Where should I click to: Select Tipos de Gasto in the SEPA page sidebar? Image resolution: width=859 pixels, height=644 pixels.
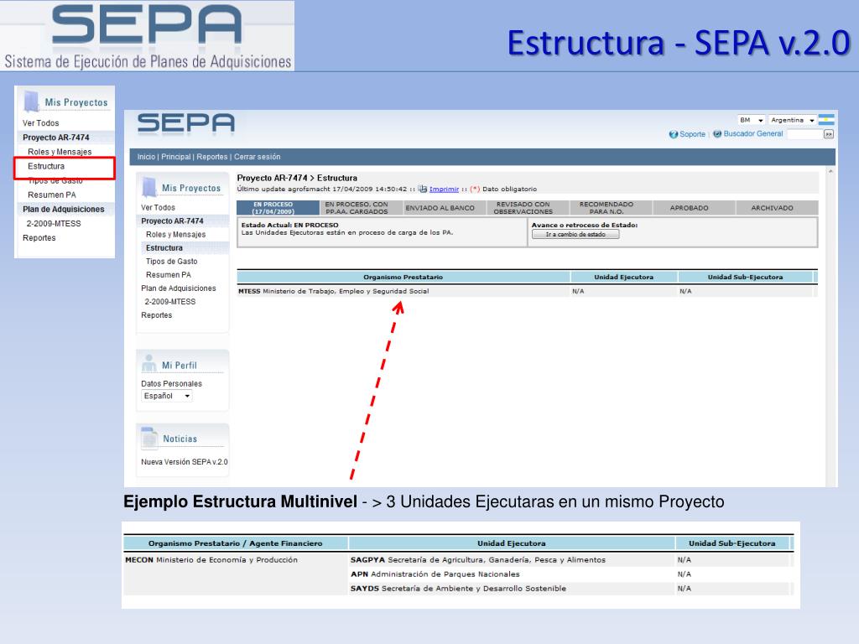[x=171, y=262]
